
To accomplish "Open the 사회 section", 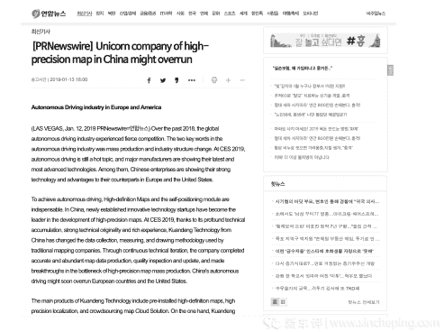I will (180, 14).
